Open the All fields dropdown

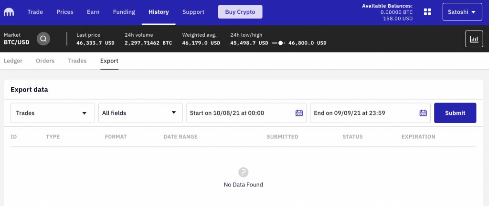140,113
